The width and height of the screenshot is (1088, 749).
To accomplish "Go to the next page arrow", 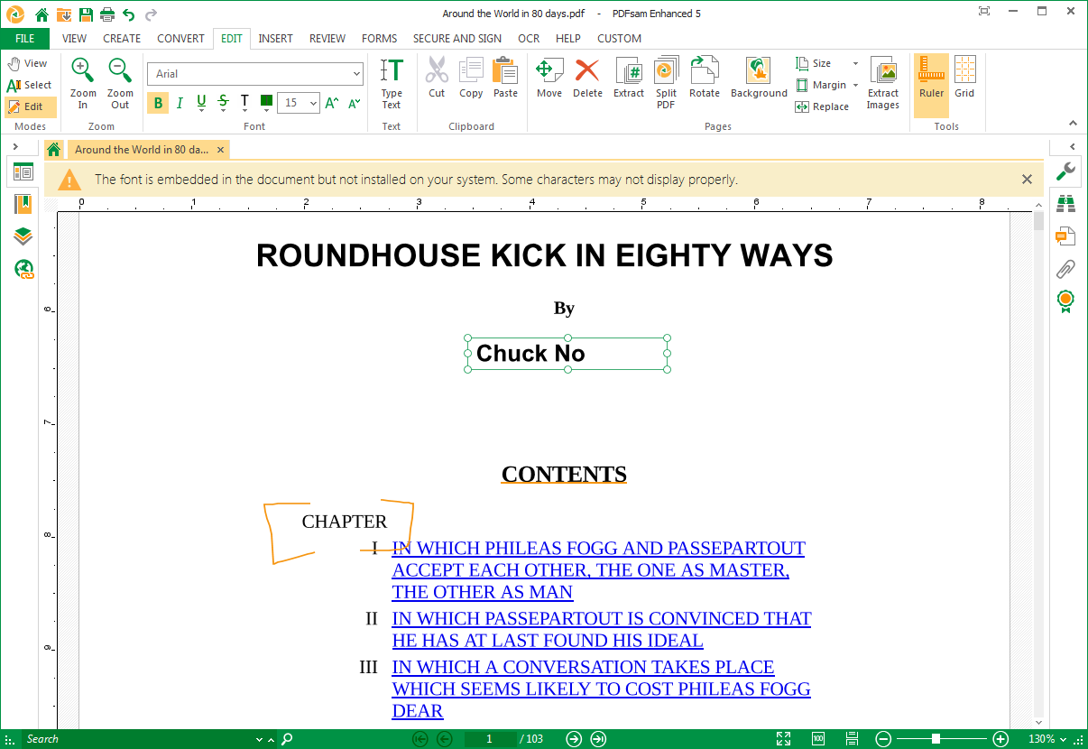I will [574, 739].
